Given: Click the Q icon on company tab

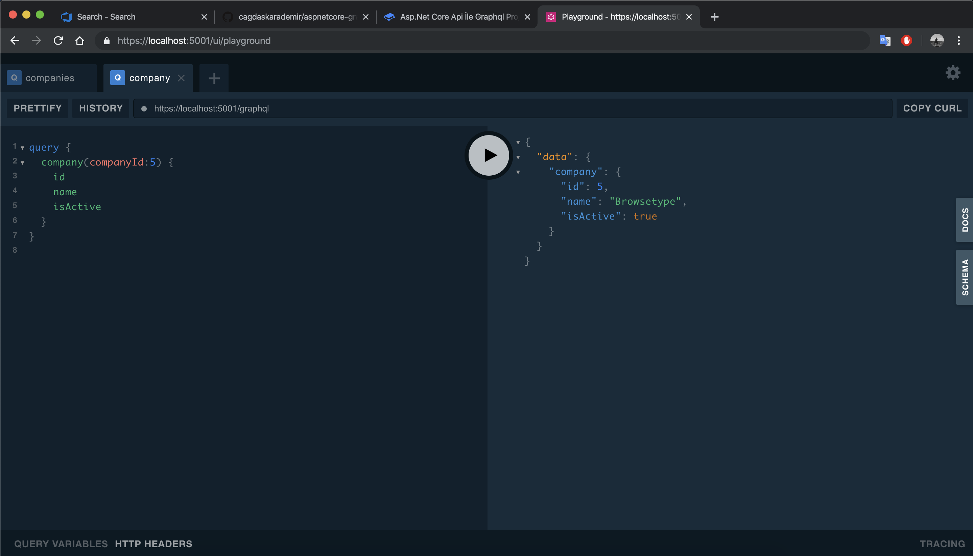Looking at the screenshot, I should (x=118, y=78).
